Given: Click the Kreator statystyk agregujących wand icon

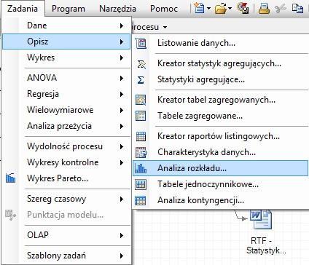Looking at the screenshot, I should (141, 64).
